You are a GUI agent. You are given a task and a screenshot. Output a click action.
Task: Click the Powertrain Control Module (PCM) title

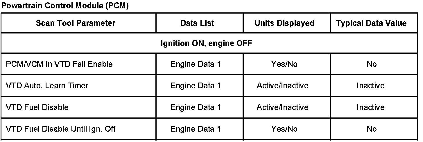tap(65, 7)
